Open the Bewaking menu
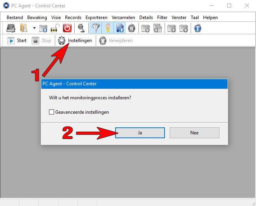The height and width of the screenshot is (206, 256). click(37, 17)
